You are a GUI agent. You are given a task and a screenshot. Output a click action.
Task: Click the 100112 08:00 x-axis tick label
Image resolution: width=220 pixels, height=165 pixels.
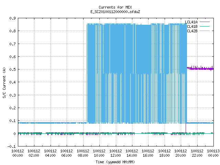point(83,153)
